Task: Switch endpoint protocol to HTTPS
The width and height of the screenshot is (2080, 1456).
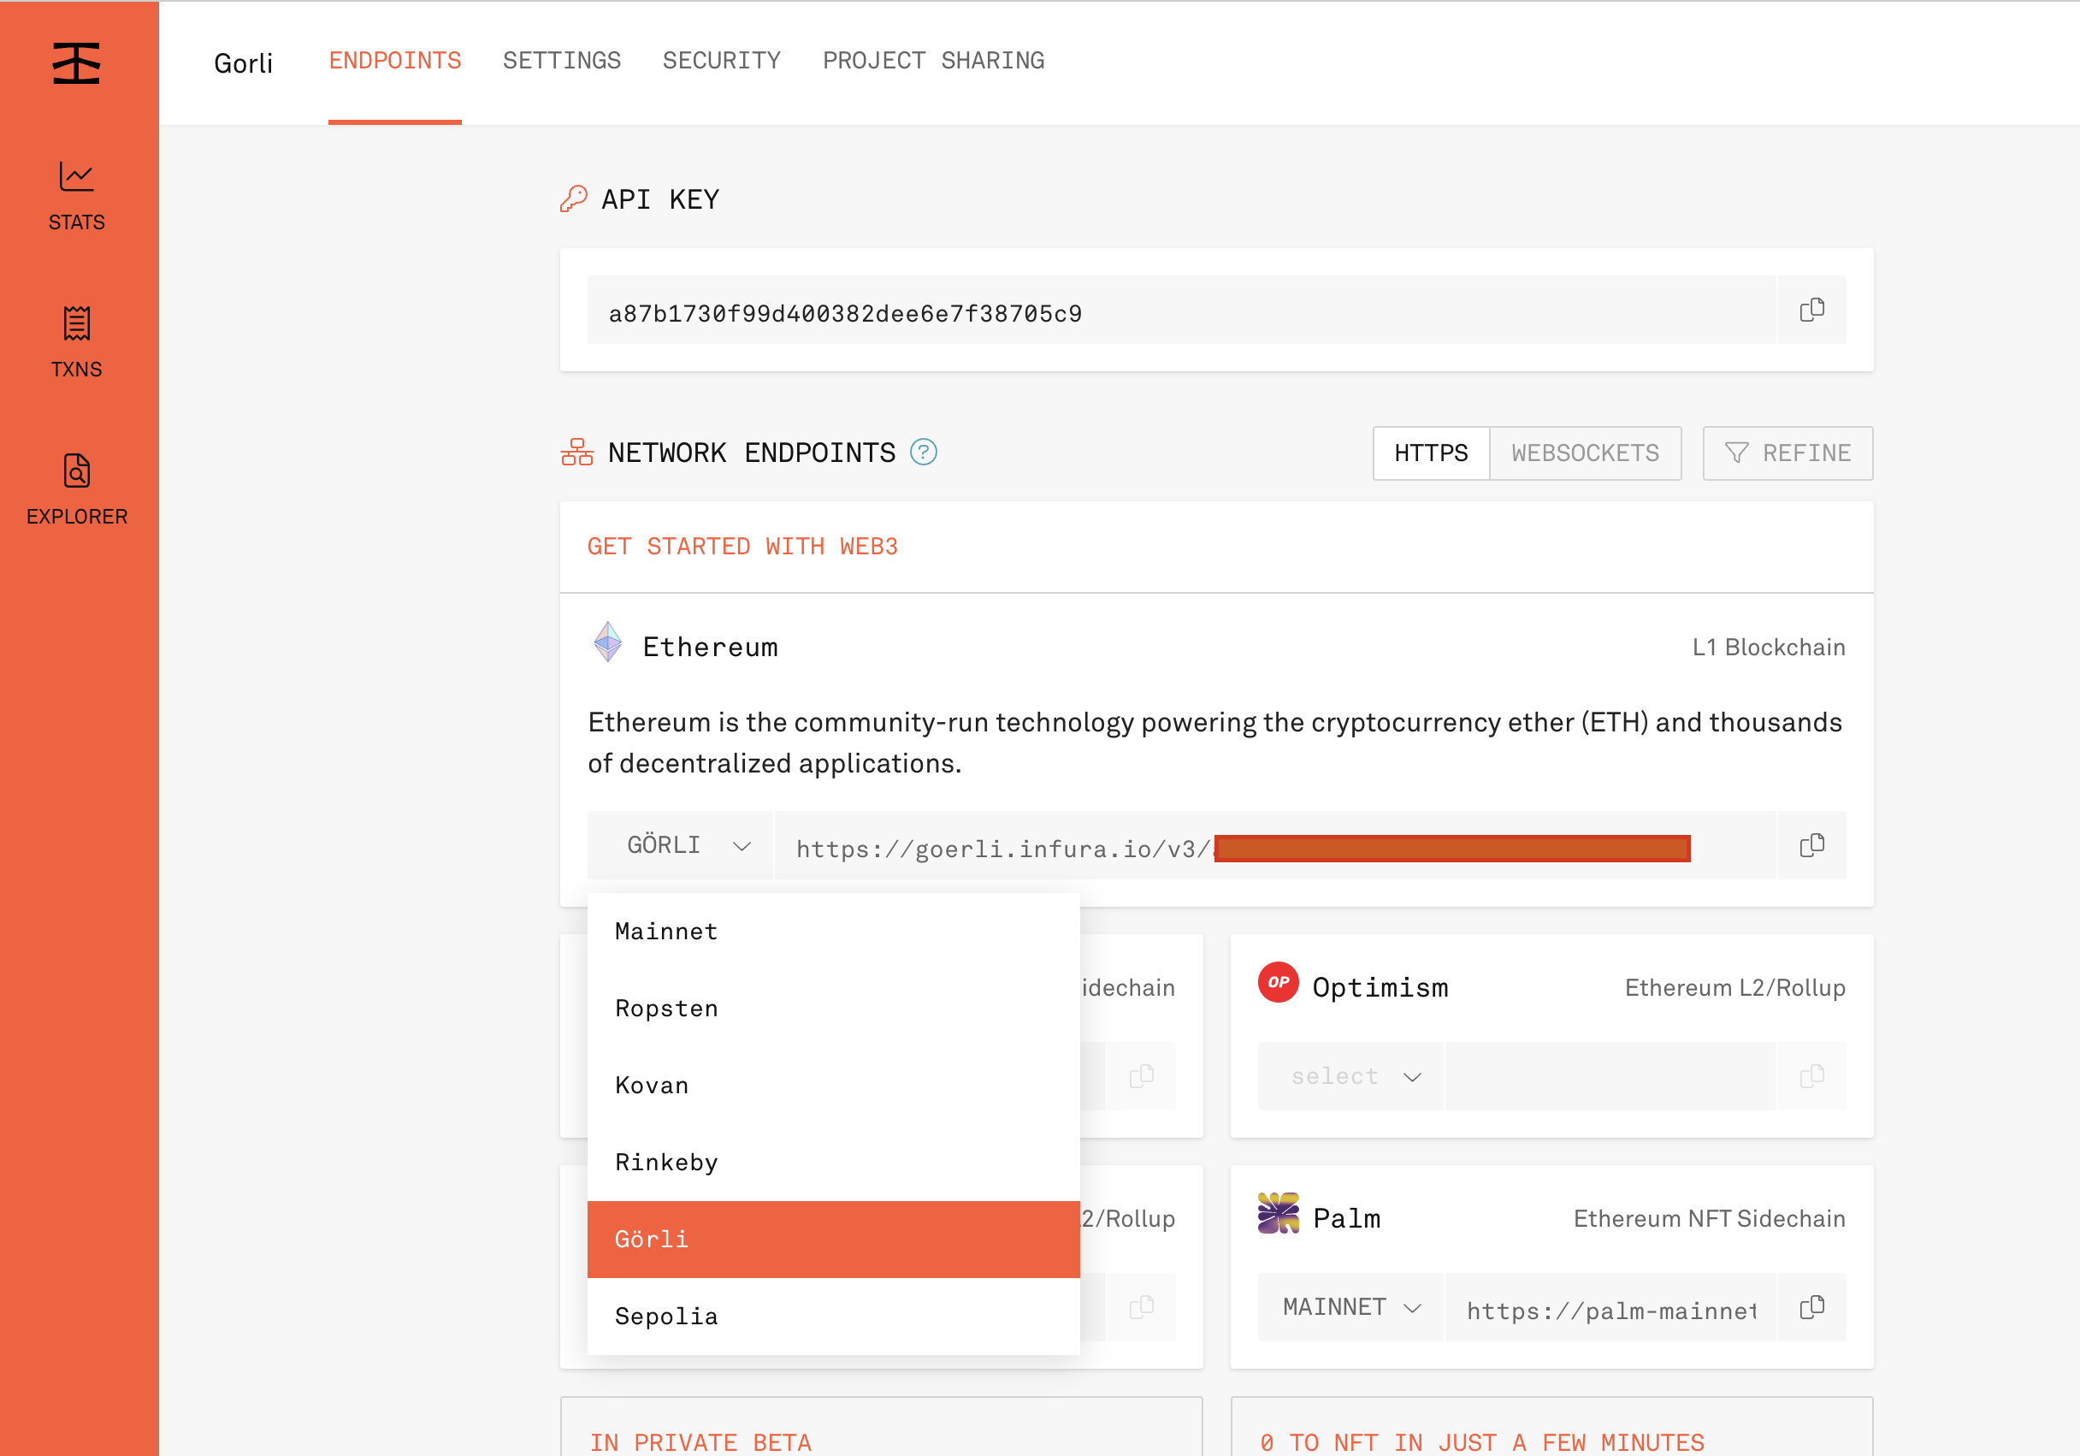Action: pos(1431,453)
